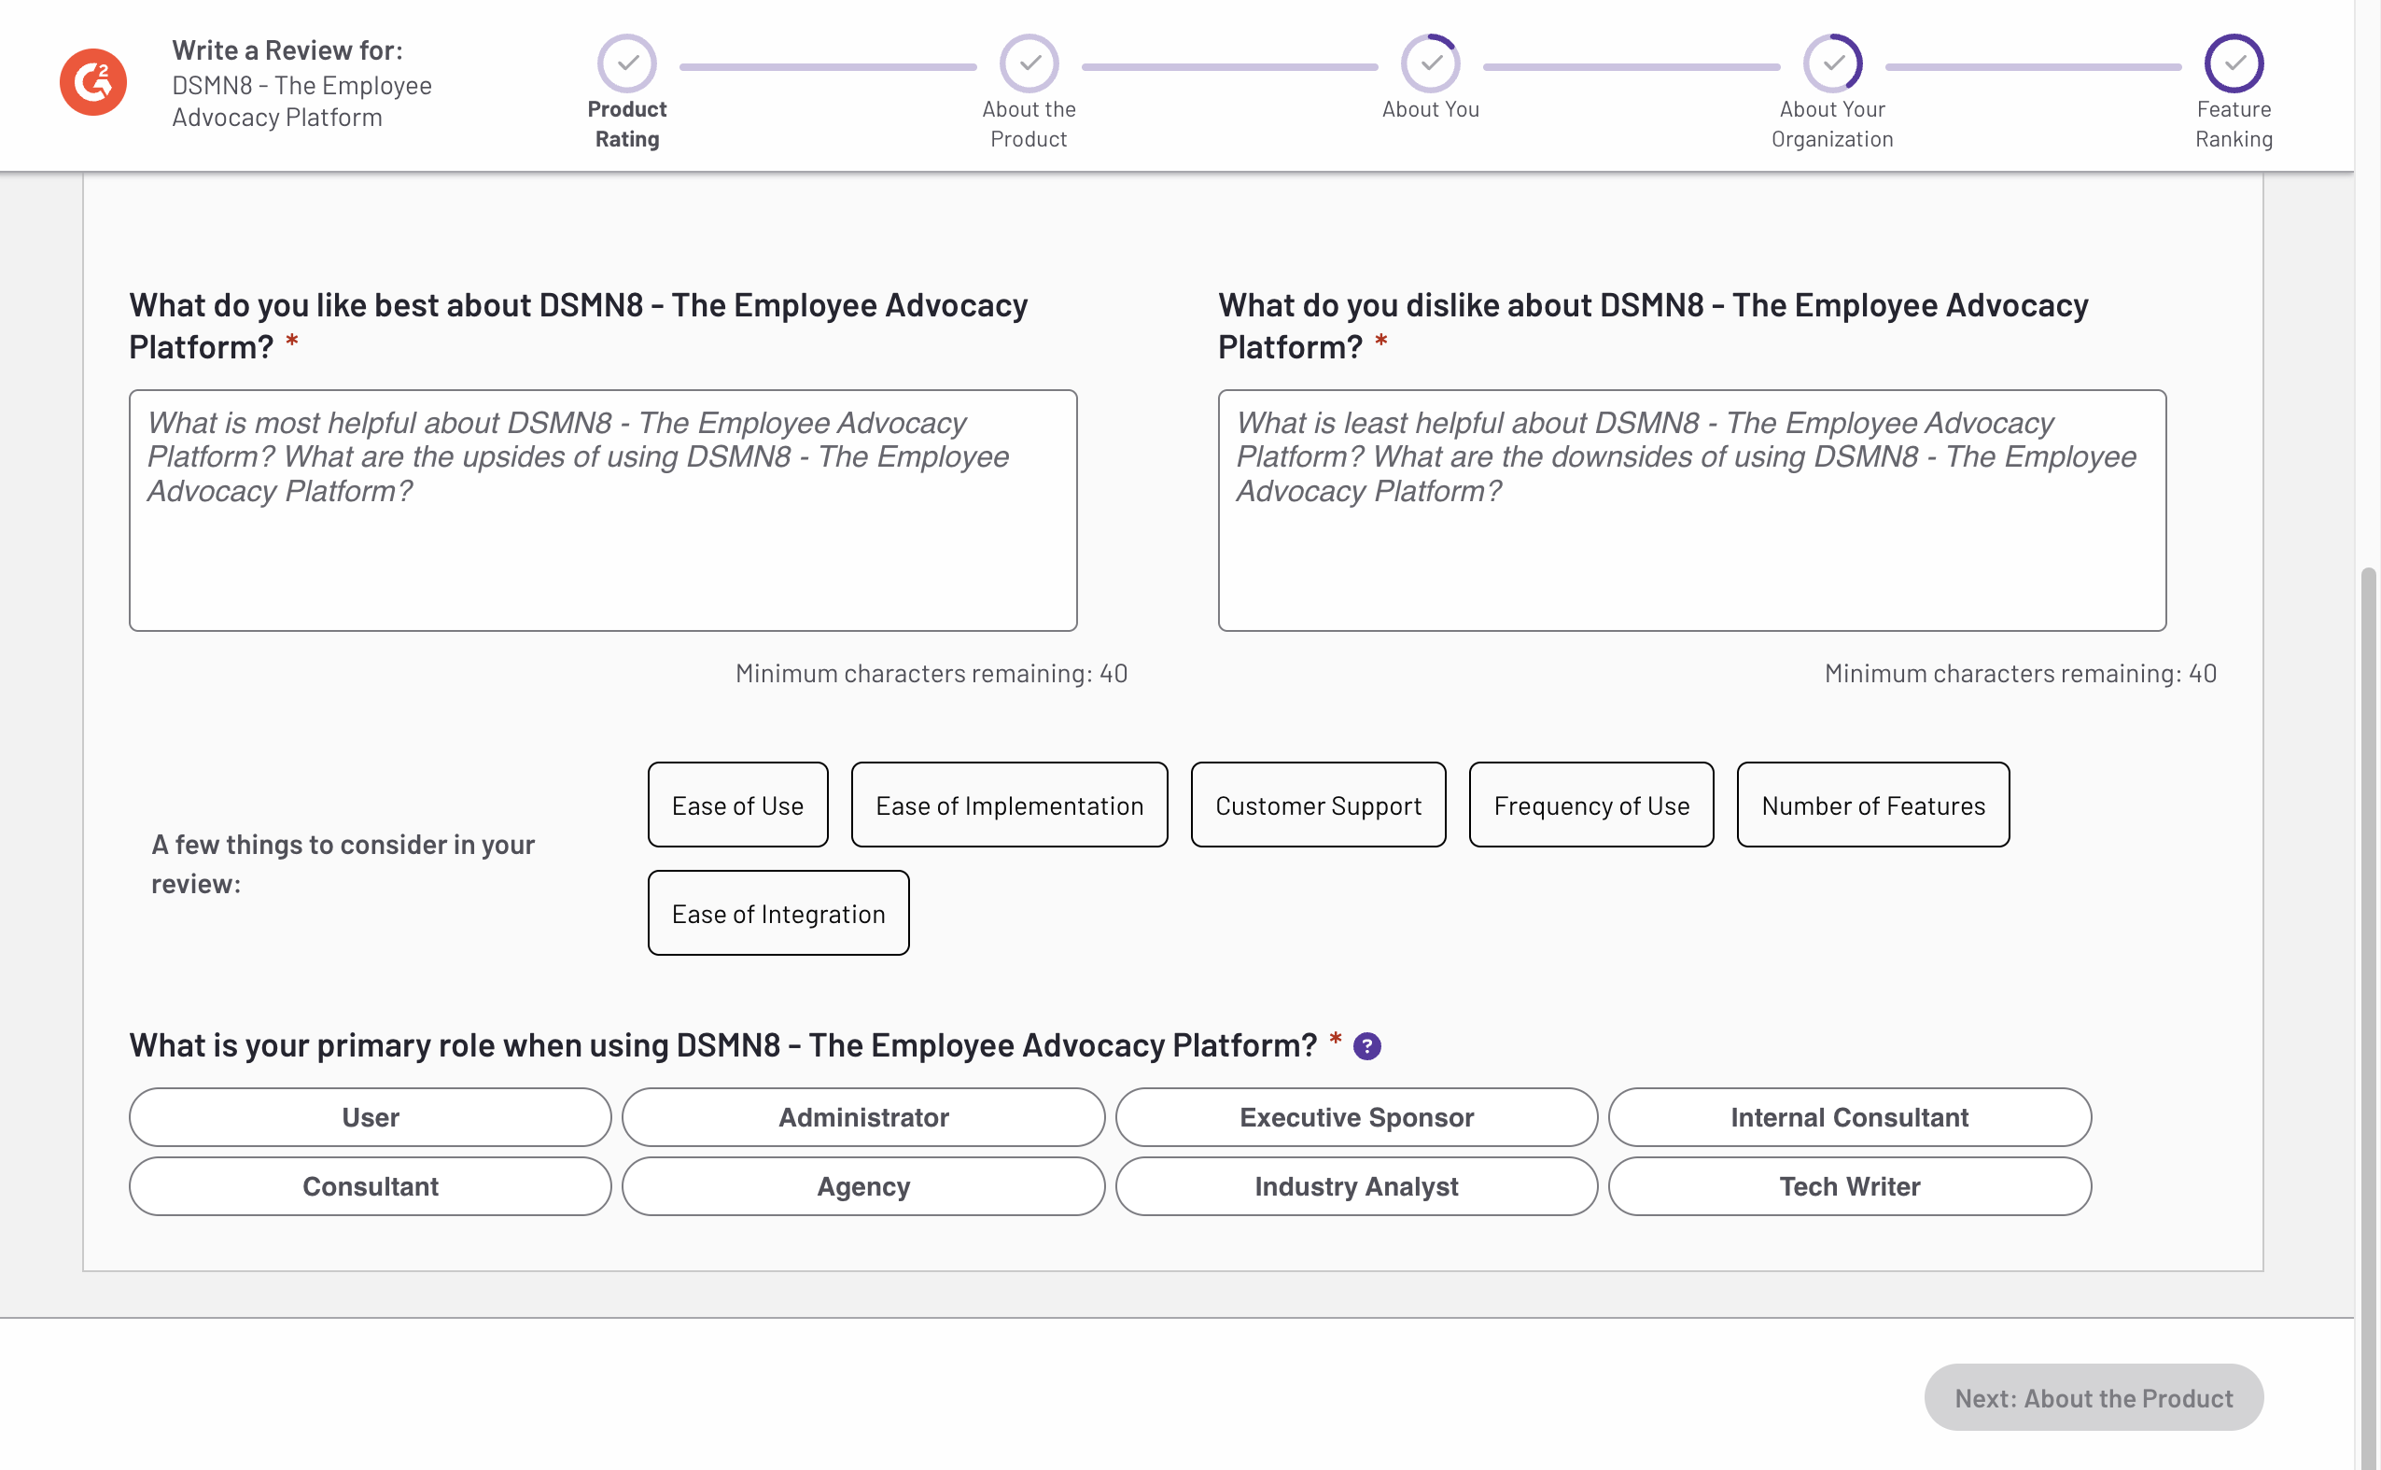Open the help tooltip beside the primary role question
This screenshot has width=2381, height=1470.
tap(1368, 1046)
